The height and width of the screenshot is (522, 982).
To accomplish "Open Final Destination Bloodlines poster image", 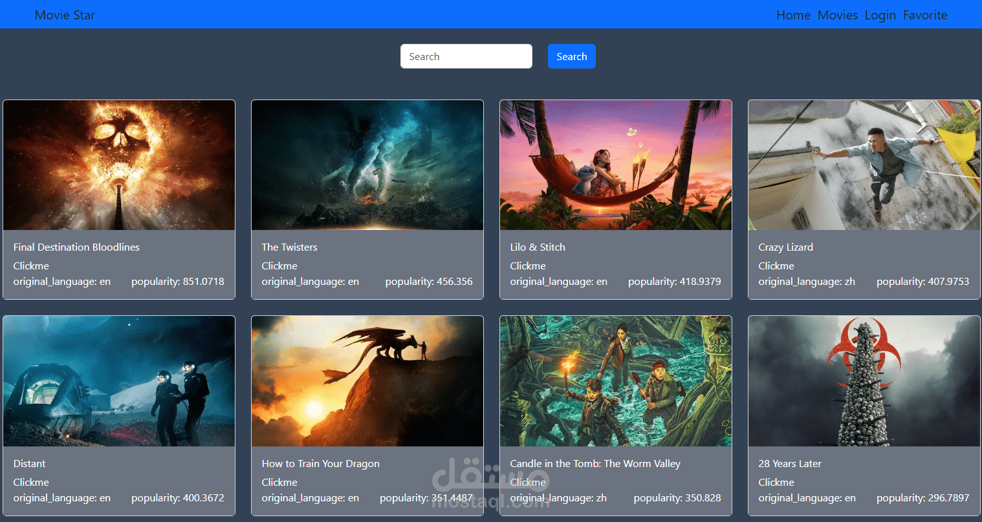I will [119, 165].
